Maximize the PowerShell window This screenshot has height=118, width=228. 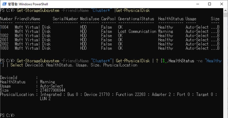tap(209, 4)
